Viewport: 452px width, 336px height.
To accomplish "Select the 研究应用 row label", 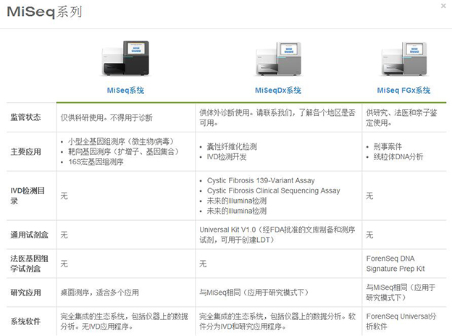I will coord(25,293).
